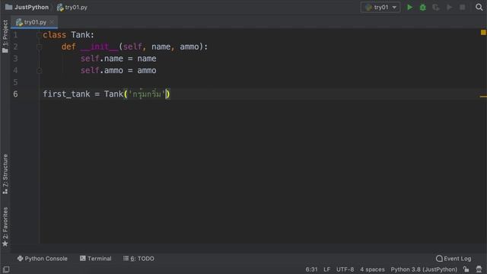Screen dimensions: 487x274
Task: Close the try01.py editor tab
Action: [52, 22]
